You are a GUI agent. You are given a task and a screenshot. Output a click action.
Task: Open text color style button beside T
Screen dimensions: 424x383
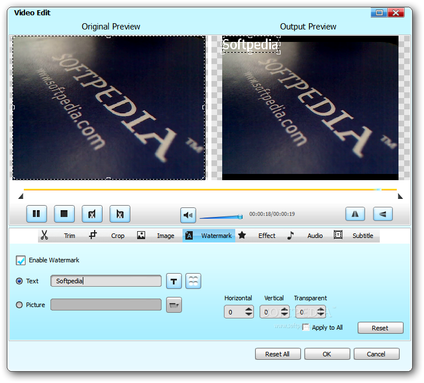193,281
